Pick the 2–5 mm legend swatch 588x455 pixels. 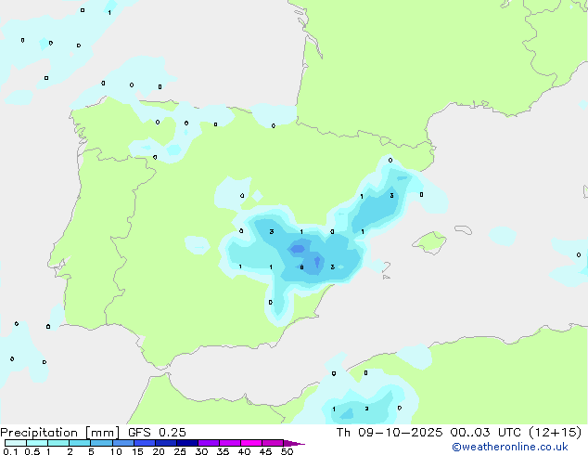(80, 443)
